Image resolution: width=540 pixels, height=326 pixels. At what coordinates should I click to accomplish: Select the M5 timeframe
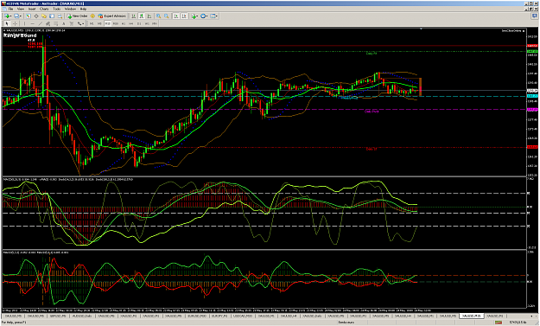tap(99, 23)
